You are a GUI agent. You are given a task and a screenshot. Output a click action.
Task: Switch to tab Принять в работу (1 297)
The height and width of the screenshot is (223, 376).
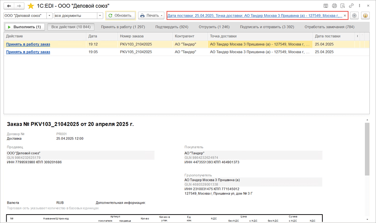click(123, 27)
